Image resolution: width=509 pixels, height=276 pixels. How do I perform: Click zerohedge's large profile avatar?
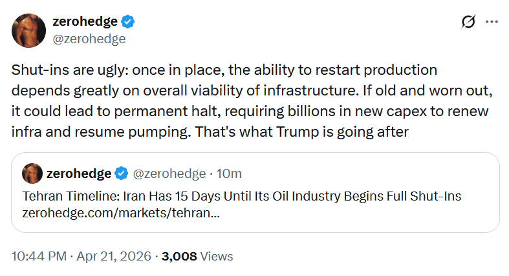click(28, 30)
